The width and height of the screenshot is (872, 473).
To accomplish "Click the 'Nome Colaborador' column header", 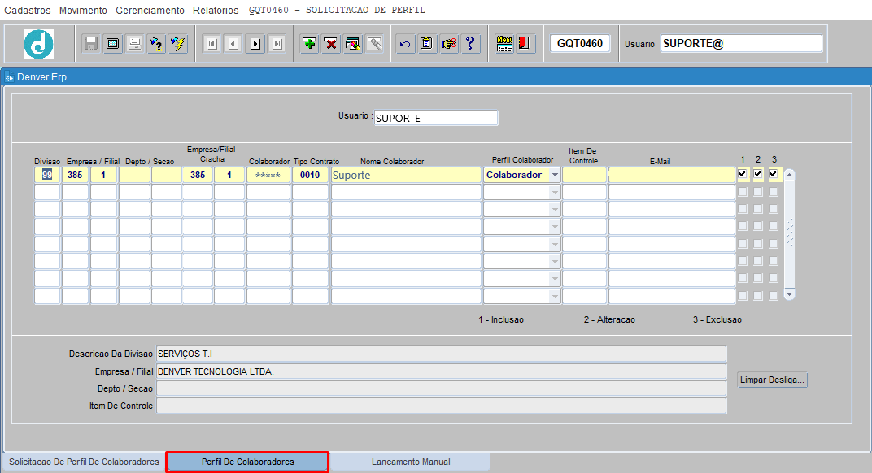I will 392,162.
